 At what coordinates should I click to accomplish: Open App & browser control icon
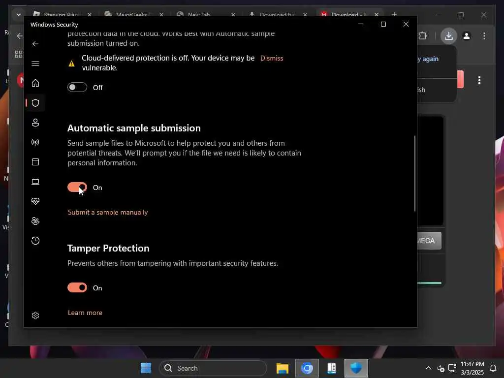point(35,161)
